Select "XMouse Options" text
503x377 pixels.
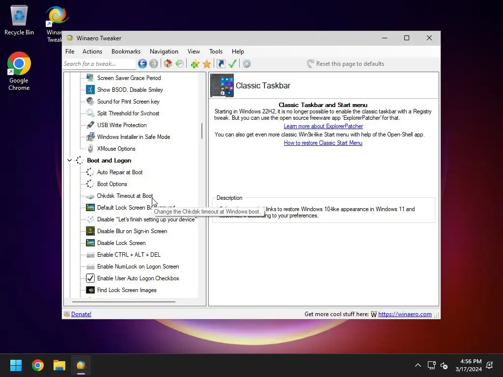(x=116, y=148)
